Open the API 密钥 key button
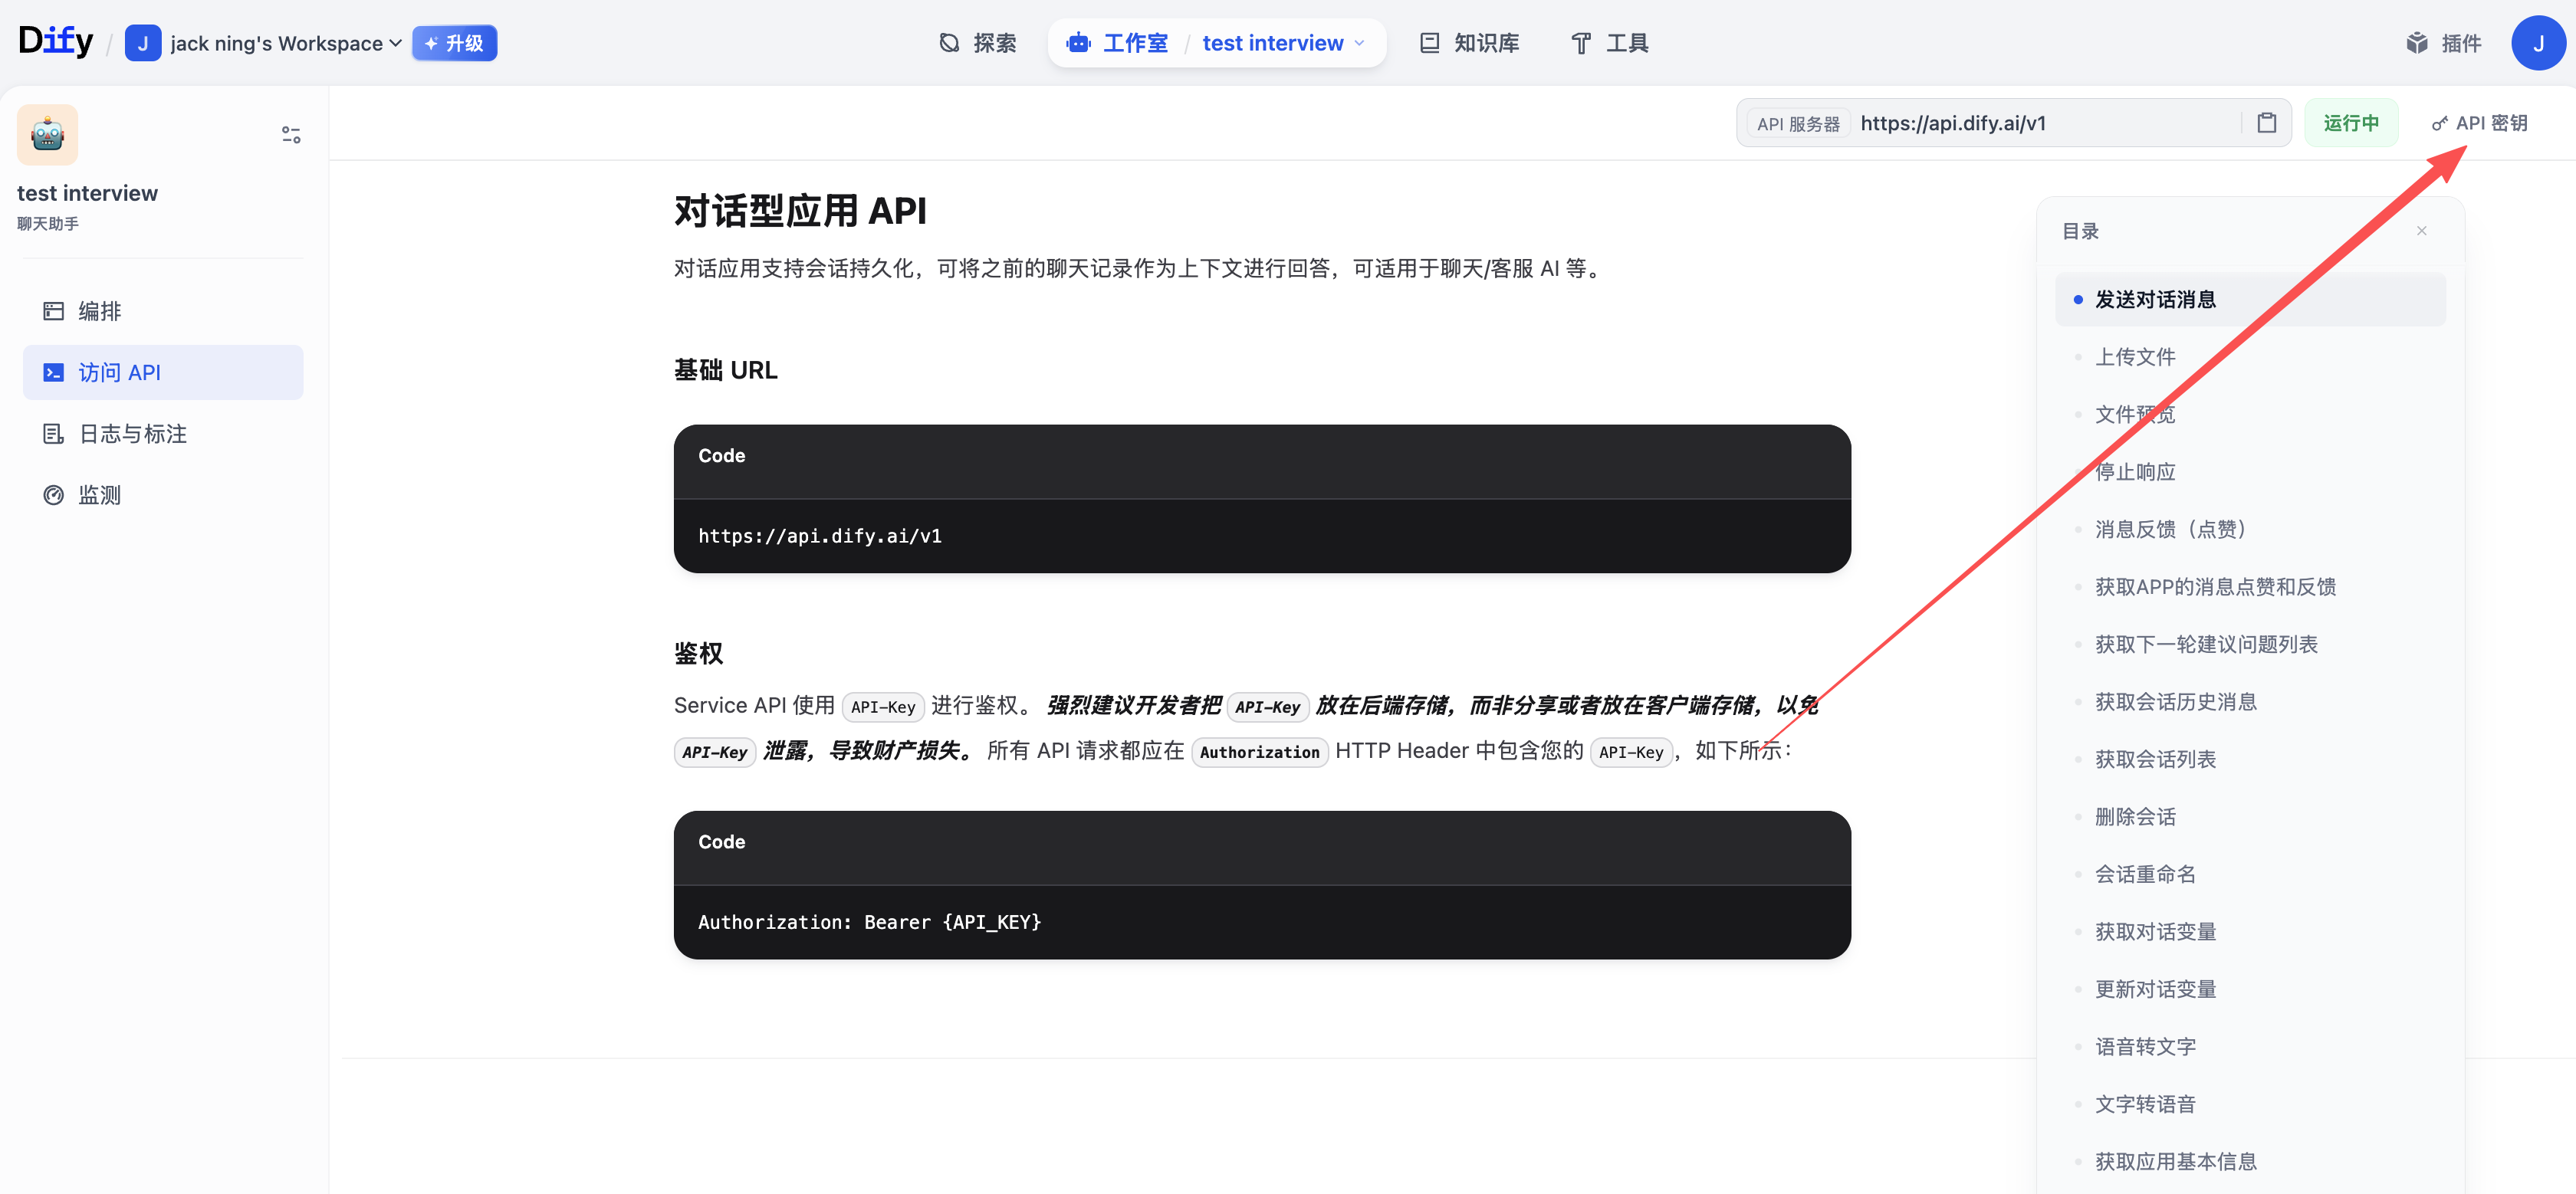Image resolution: width=2576 pixels, height=1194 pixels. [2480, 123]
